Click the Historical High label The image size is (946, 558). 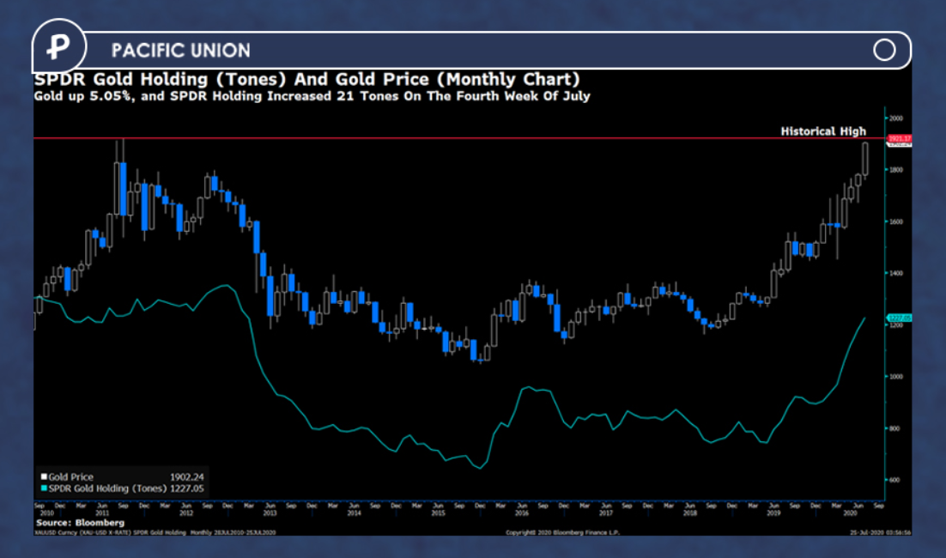823,130
